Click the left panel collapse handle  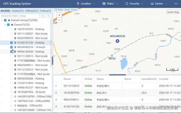coord(53,61)
